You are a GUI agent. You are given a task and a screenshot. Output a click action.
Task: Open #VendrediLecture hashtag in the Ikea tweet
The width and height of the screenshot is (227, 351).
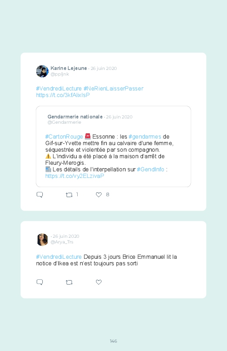(x=59, y=257)
